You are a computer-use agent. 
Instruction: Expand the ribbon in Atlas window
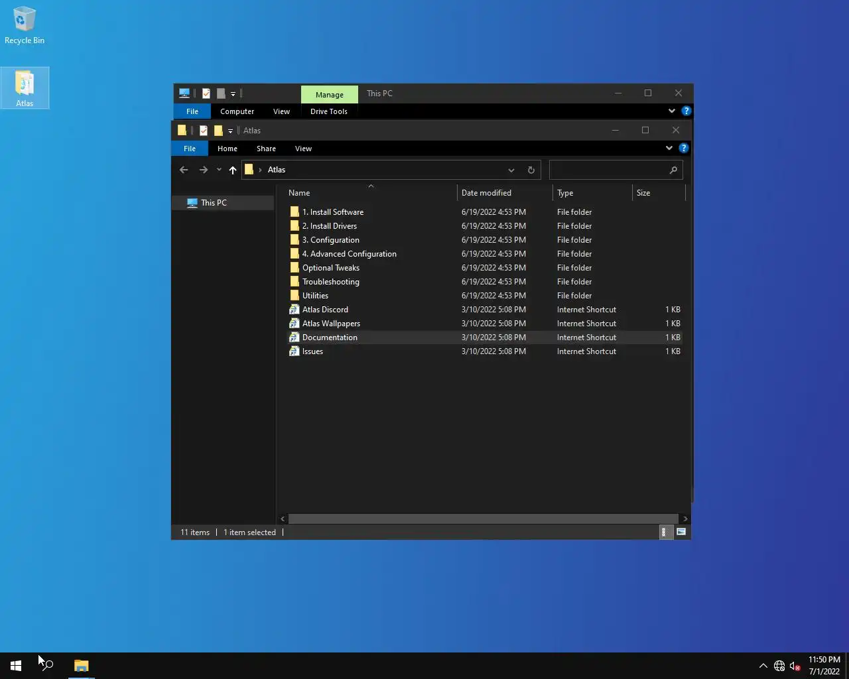pyautogui.click(x=669, y=148)
